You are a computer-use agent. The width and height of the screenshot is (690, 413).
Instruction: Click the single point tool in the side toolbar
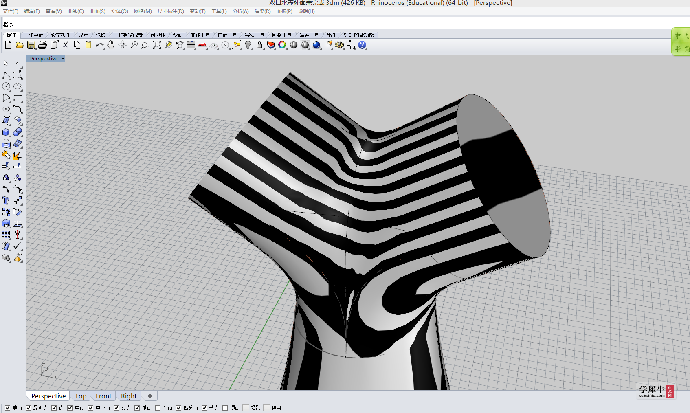[x=18, y=64]
